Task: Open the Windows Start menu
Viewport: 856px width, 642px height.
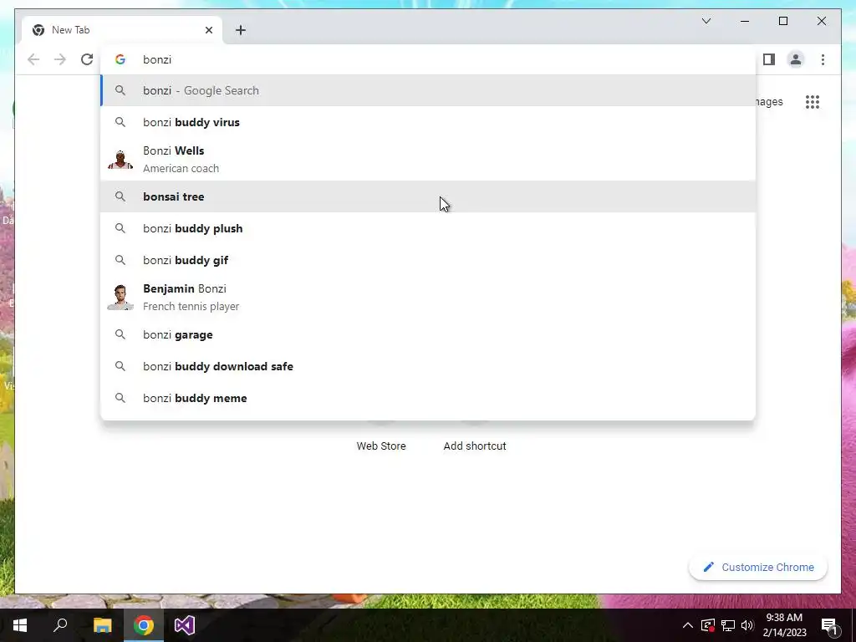Action: pyautogui.click(x=20, y=625)
